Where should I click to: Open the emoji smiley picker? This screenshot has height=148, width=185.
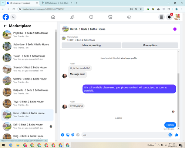(x=170, y=135)
